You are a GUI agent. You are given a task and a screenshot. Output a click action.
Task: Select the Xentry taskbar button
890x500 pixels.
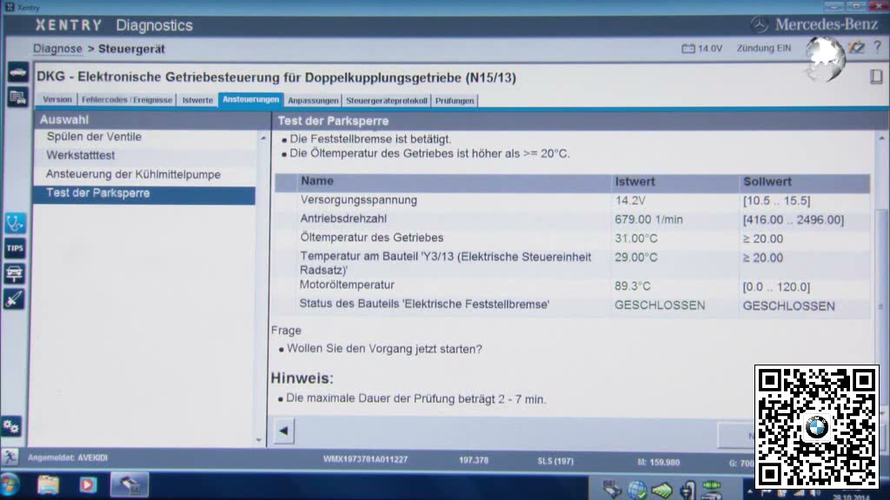pyautogui.click(x=129, y=485)
